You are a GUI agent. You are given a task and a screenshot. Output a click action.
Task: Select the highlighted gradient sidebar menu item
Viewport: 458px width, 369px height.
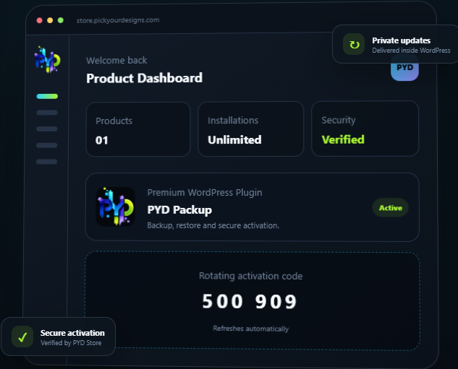tap(47, 96)
